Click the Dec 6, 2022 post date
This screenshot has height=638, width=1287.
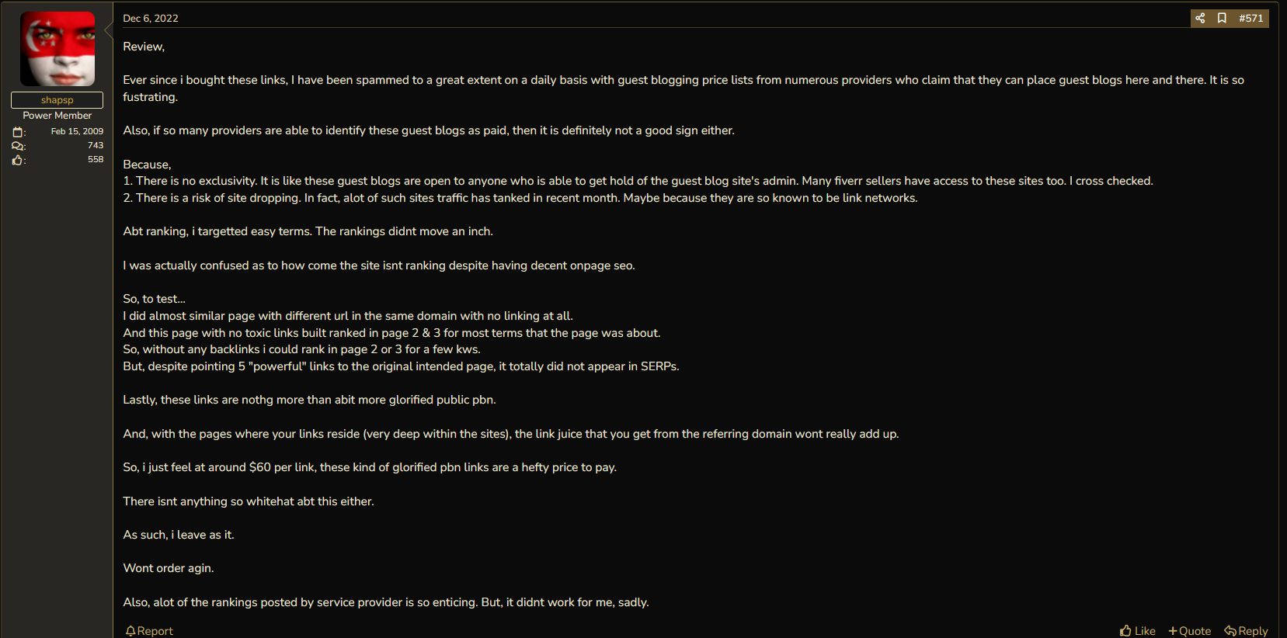[151, 18]
